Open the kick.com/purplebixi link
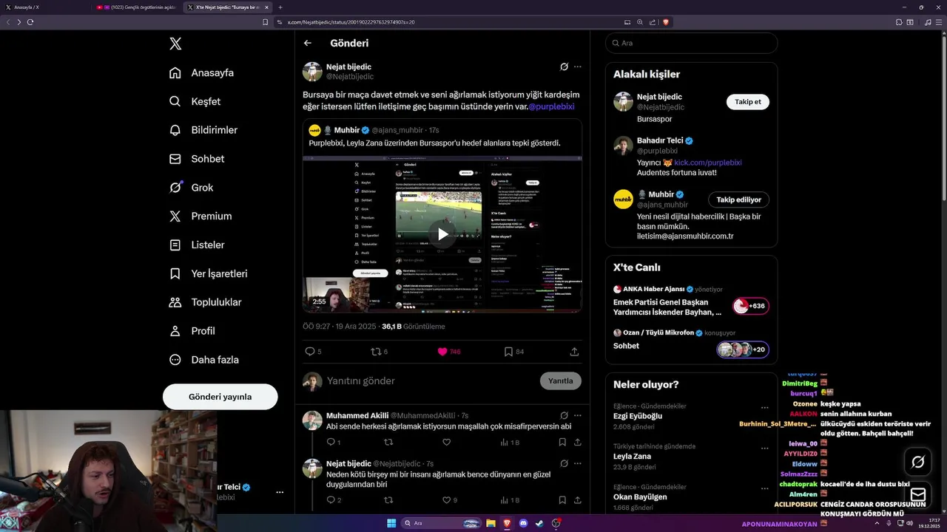Viewport: 947px width, 532px height. pos(708,163)
